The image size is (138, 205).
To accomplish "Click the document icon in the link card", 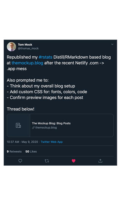I will pyautogui.click(x=18, y=125).
